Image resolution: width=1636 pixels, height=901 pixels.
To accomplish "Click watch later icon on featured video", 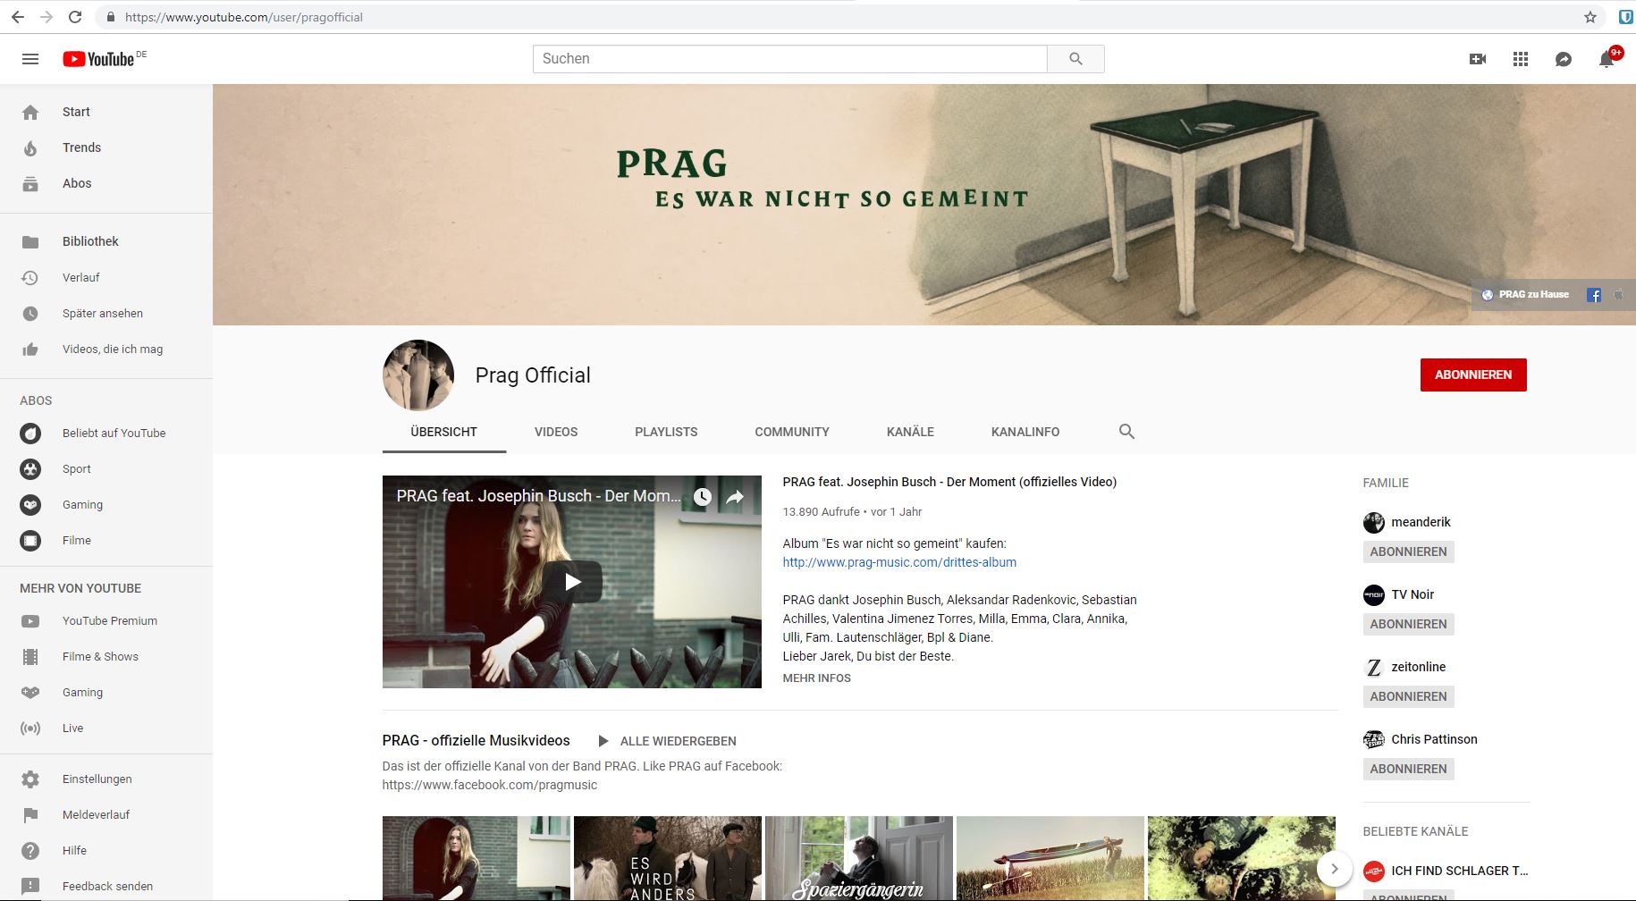I will [x=703, y=497].
